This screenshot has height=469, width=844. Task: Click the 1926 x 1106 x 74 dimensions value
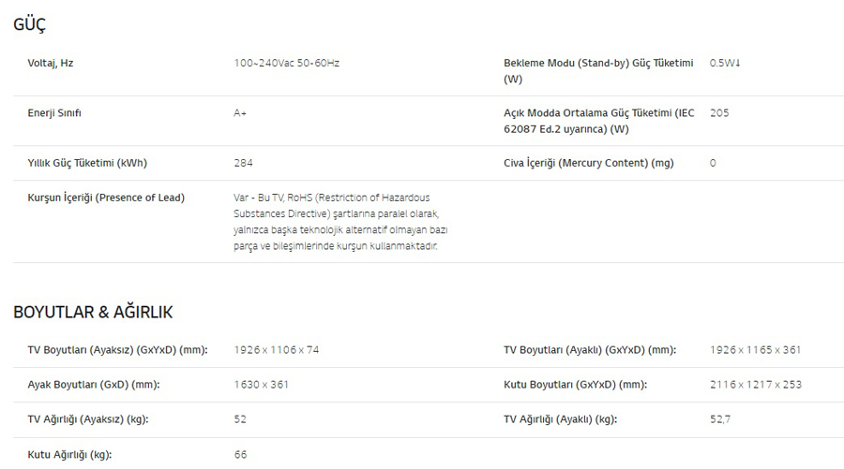pos(276,350)
